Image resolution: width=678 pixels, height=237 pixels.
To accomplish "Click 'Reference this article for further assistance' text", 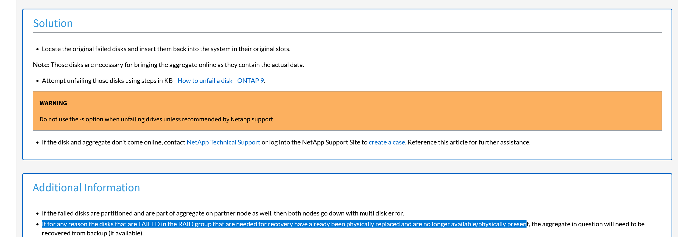I will pyautogui.click(x=469, y=142).
